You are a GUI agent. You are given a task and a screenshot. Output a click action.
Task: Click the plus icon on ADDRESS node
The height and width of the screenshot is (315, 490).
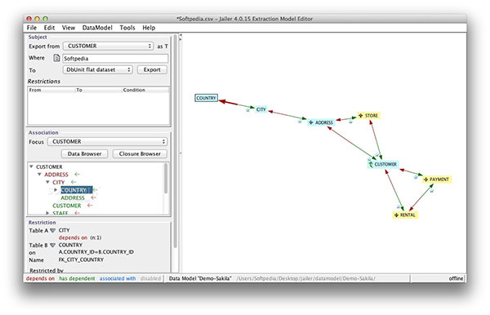(310, 122)
